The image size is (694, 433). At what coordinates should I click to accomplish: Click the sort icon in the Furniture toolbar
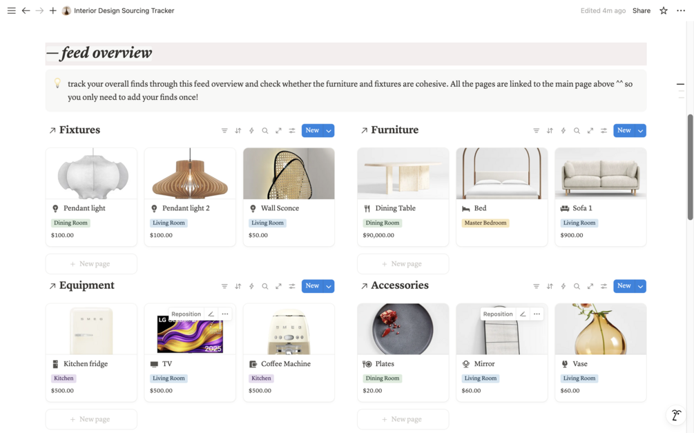550,130
